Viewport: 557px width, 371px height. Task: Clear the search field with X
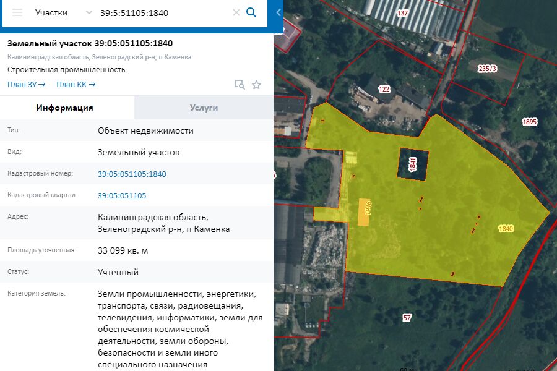[x=236, y=13]
